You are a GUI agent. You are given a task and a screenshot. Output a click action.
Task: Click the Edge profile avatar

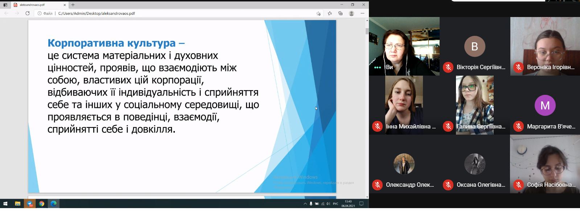click(x=351, y=13)
